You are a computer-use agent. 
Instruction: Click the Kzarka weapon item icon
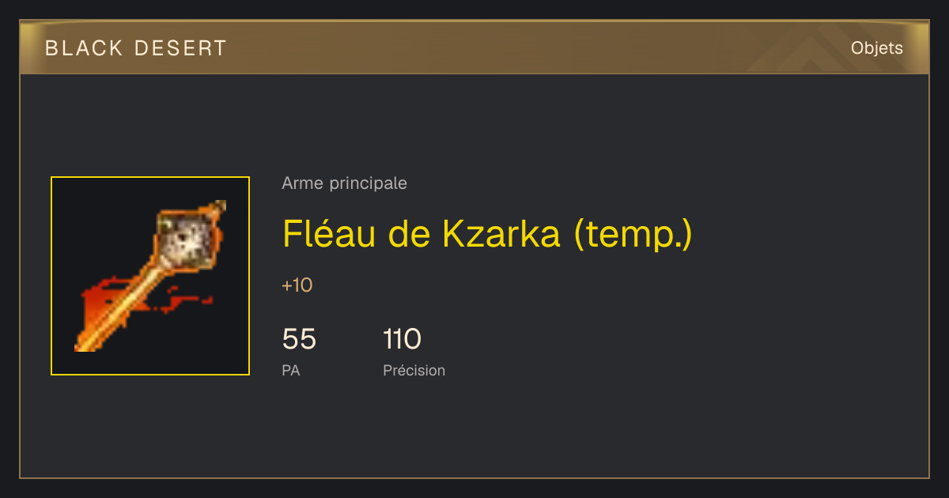point(150,276)
